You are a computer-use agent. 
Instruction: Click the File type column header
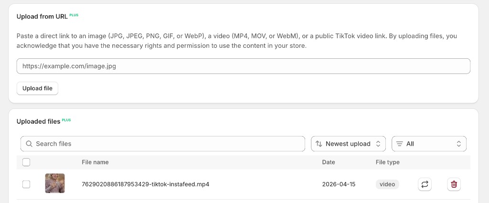click(x=387, y=162)
